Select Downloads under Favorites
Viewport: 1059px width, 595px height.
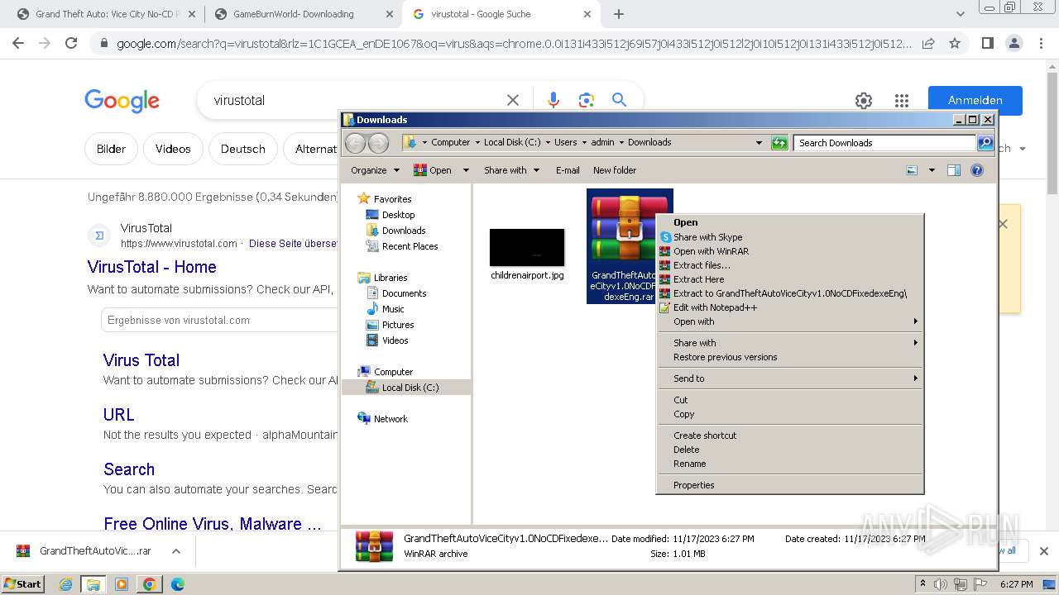click(404, 231)
